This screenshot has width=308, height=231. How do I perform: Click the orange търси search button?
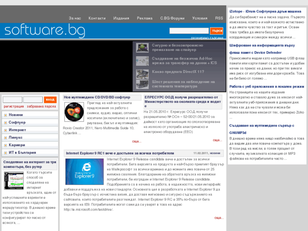click(x=216, y=31)
